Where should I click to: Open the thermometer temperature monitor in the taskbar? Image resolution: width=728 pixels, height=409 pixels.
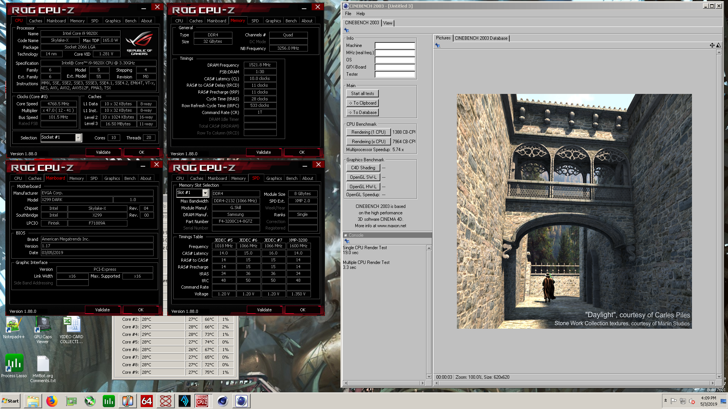127,401
